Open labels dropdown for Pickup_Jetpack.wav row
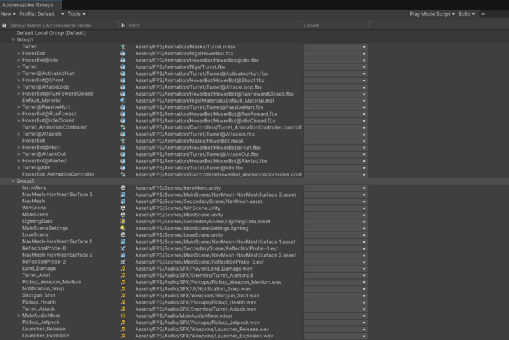 pos(336,322)
